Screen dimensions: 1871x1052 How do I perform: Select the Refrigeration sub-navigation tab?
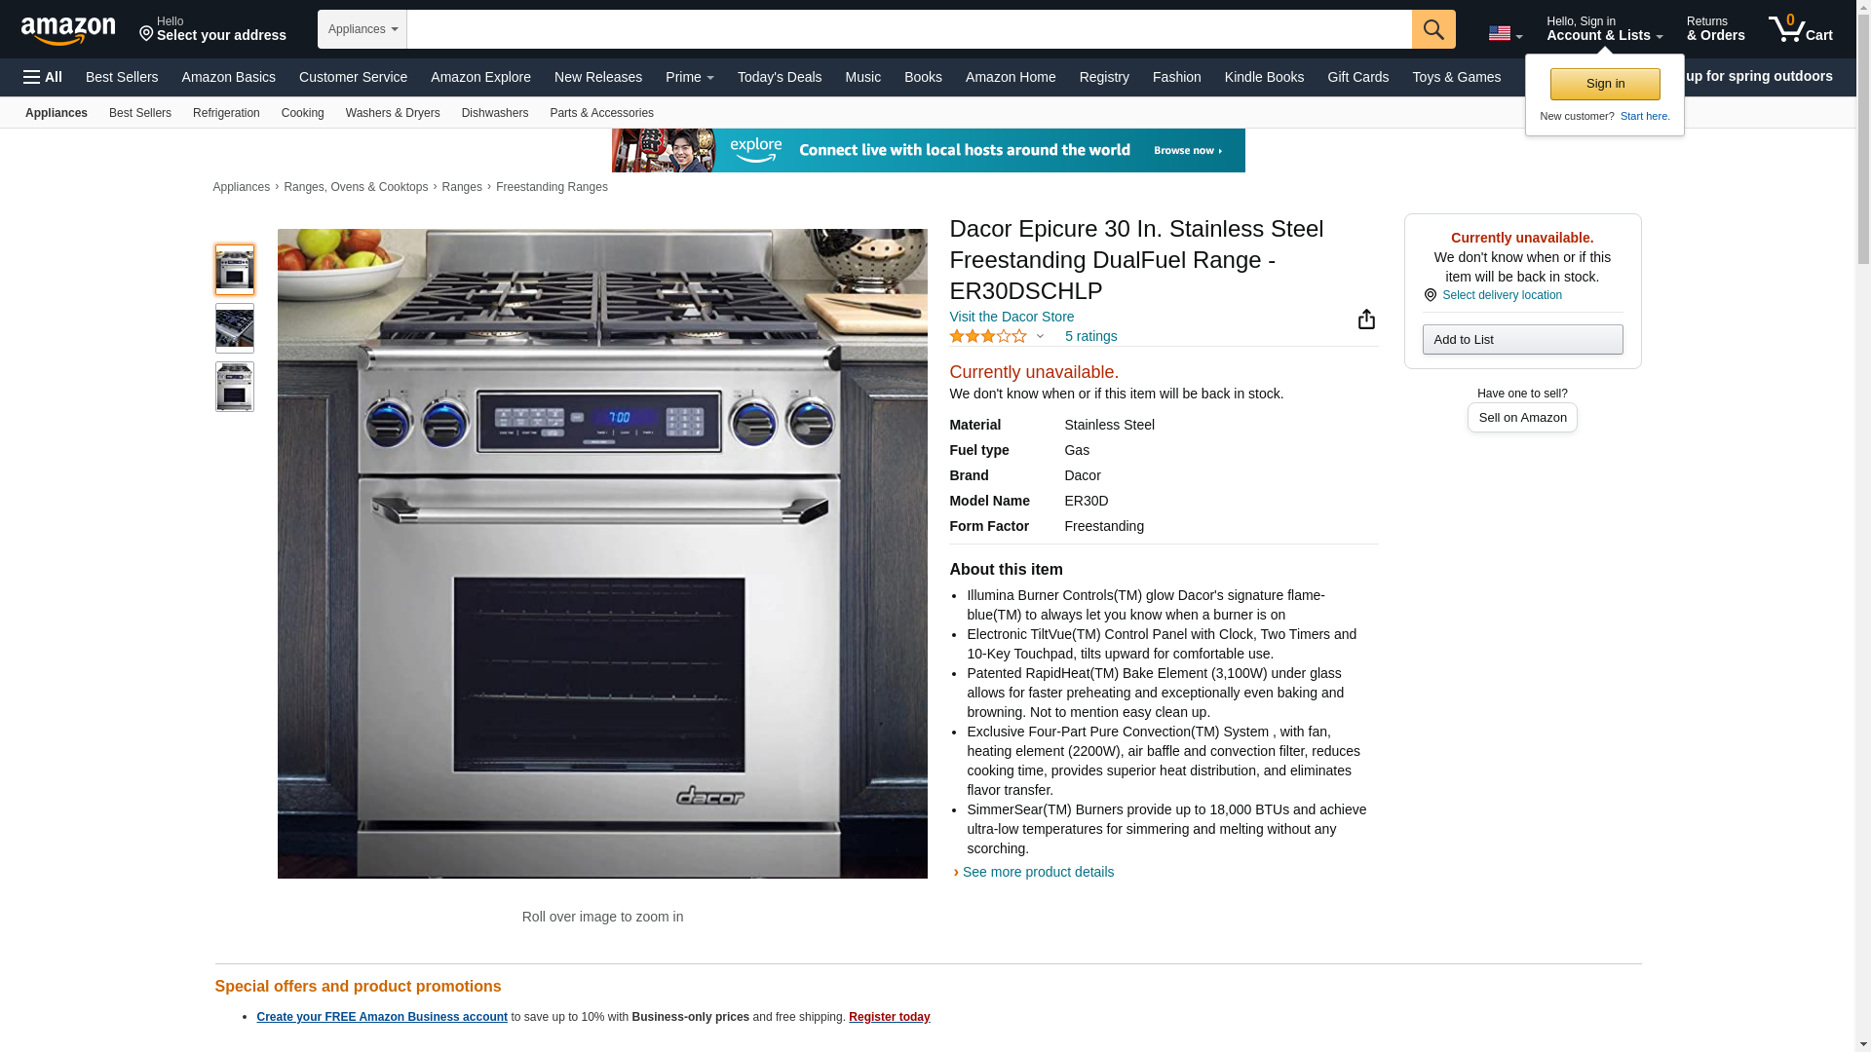[226, 113]
